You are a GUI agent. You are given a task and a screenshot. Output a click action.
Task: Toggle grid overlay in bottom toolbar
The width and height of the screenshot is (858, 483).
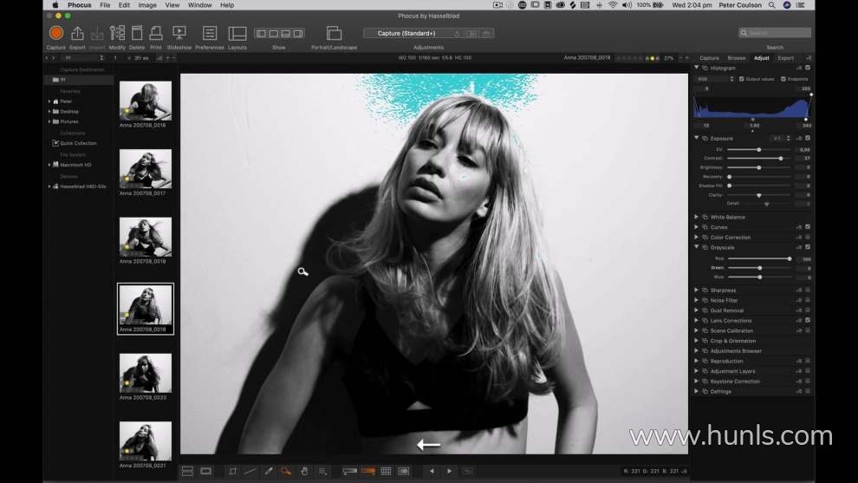tap(386, 471)
